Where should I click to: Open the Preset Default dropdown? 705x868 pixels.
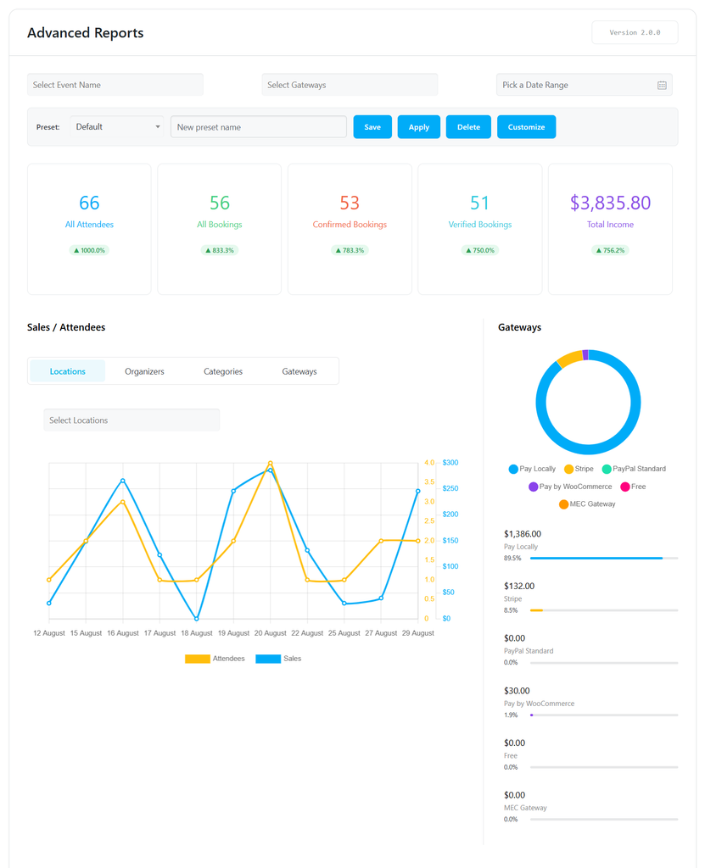(x=116, y=127)
